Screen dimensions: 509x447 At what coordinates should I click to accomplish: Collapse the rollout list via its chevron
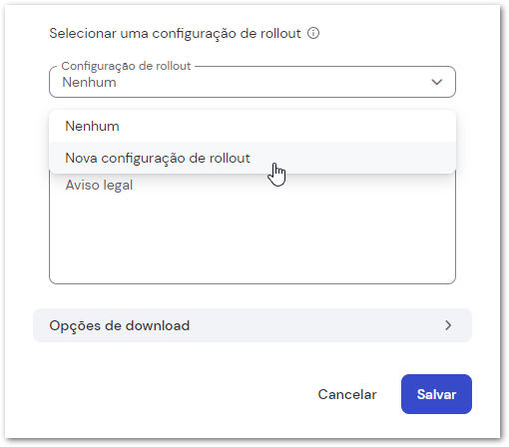click(x=436, y=82)
